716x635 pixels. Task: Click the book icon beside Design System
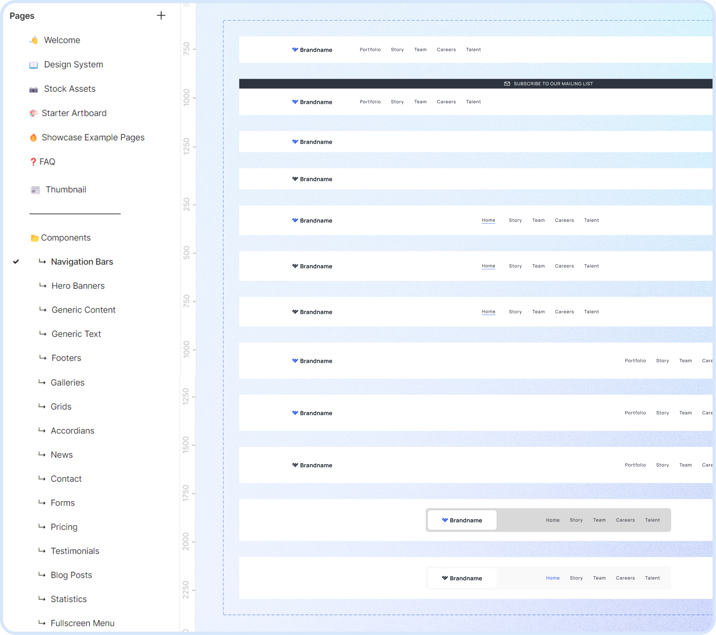[34, 65]
